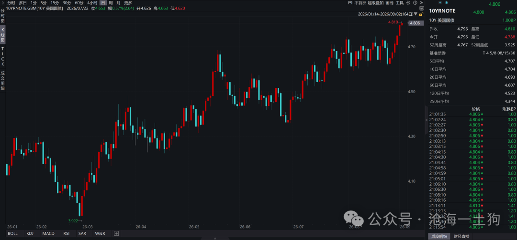Select the 4小时 timeframe
Screen dimensions: 517x240
(92, 3)
